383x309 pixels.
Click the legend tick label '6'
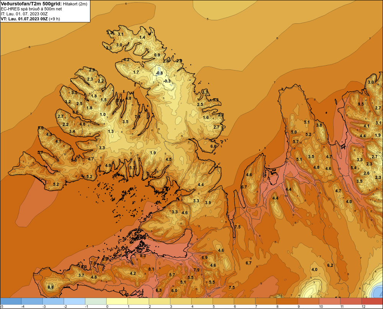[x=235, y=307]
